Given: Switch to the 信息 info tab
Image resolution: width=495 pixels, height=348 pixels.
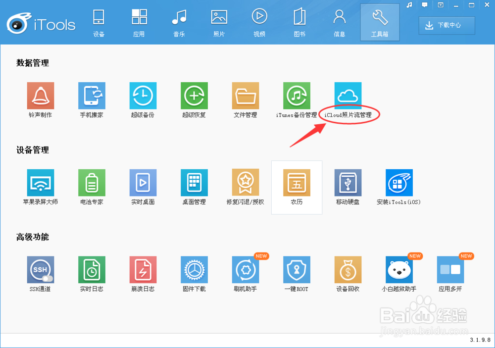Looking at the screenshot, I should click(x=340, y=22).
